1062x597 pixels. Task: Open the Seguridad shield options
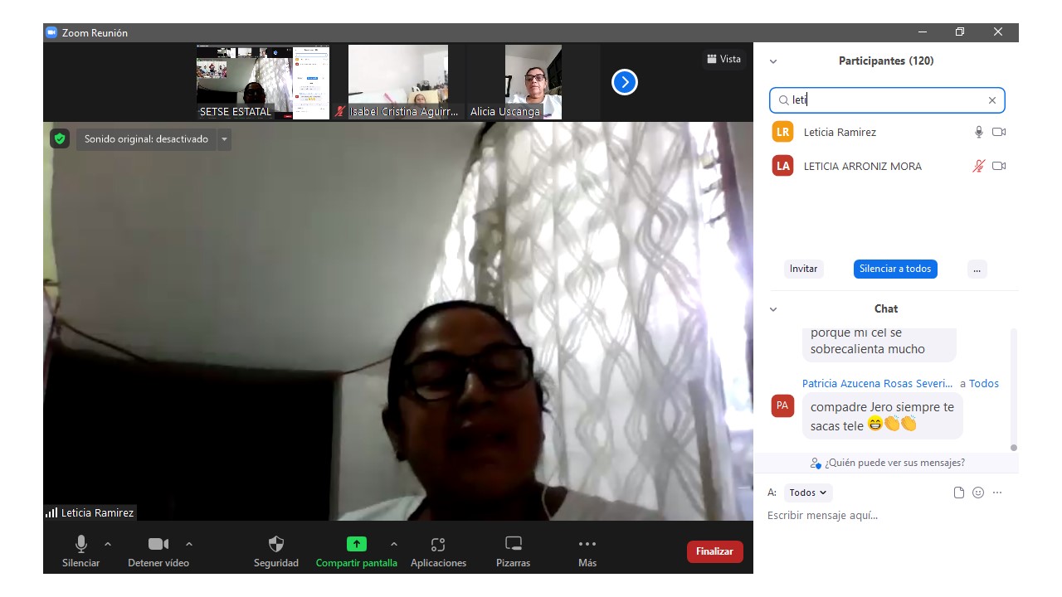pos(275,551)
